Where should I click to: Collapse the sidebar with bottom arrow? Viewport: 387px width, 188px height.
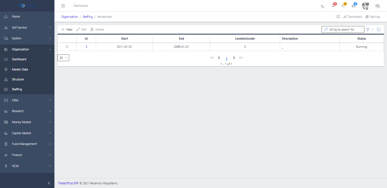click(49, 183)
